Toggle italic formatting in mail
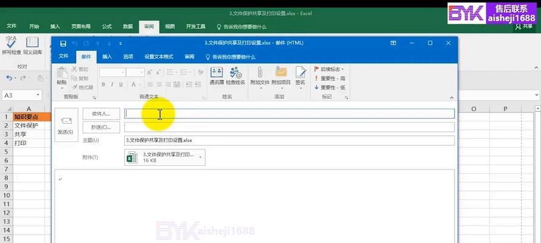Viewport: 541px width, 243px height. click(x=112, y=84)
